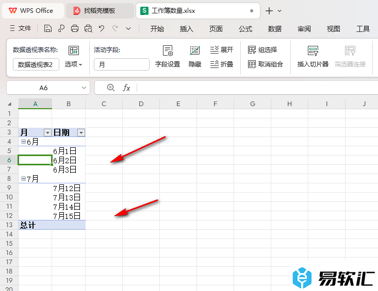
Task: Click the plus icon for new tab
Action: [269, 11]
